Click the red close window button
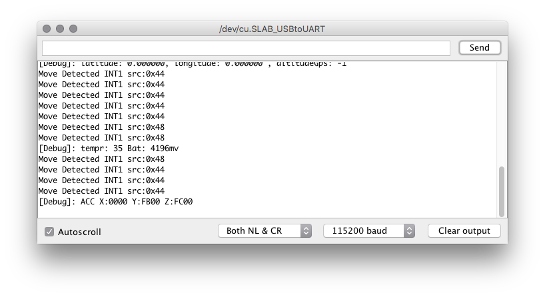This screenshot has height=297, width=545. (47, 29)
